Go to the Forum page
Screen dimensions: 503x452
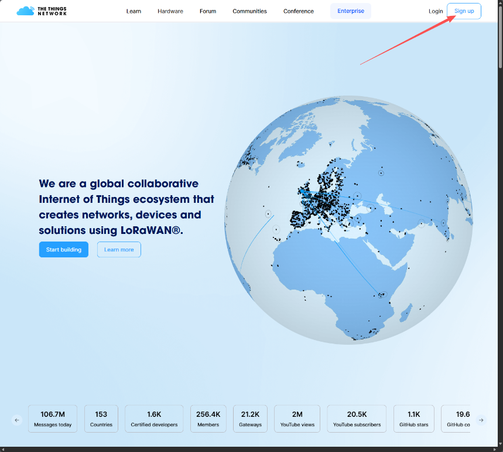coord(208,11)
